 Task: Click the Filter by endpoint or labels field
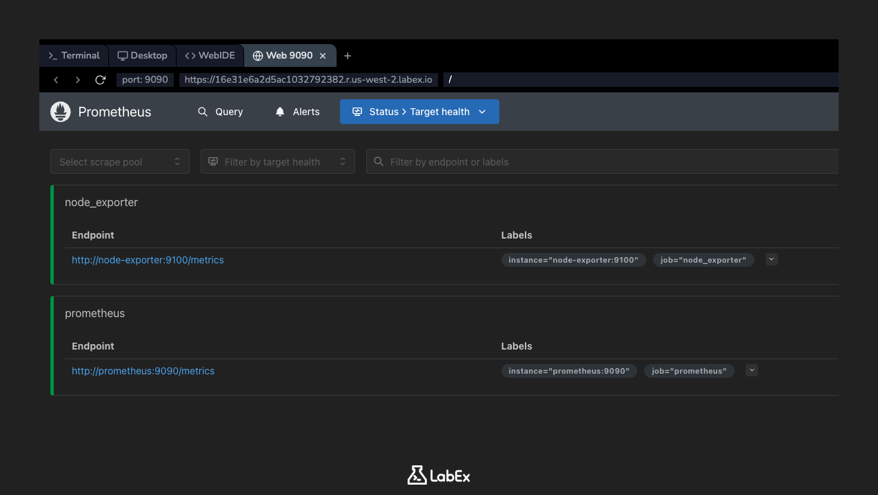(x=601, y=161)
